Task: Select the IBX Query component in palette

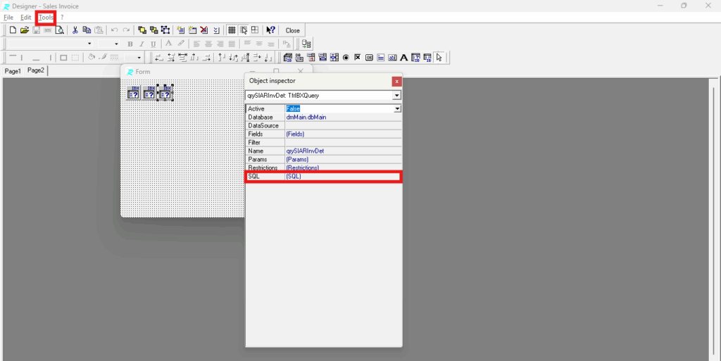Action: 415,58
